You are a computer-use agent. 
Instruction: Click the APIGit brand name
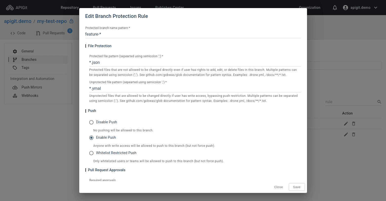(22, 8)
